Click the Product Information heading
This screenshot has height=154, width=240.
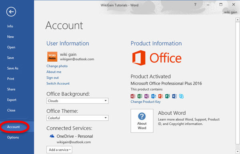tap(156, 43)
